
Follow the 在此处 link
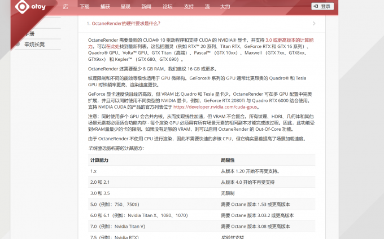click(x=112, y=46)
